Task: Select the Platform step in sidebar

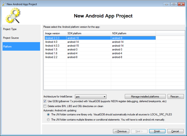Action: [x=21, y=46]
